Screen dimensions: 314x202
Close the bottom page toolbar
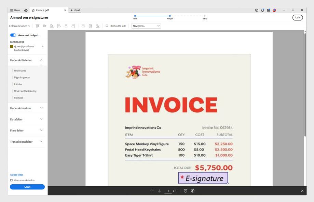tap(302, 191)
